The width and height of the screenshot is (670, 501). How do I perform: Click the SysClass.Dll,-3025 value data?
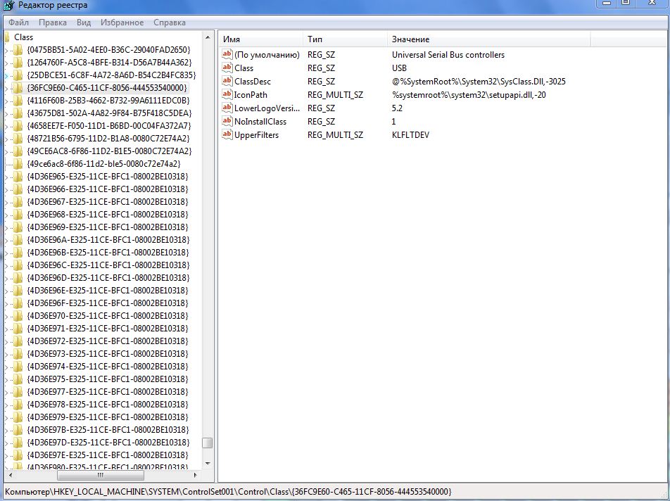coord(478,82)
